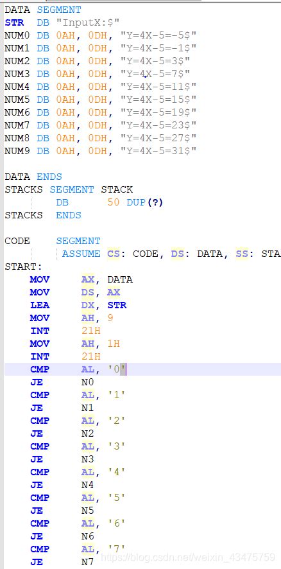Click the DATA SEGMENT first line
This screenshot has width=281, height=569.
43,10
